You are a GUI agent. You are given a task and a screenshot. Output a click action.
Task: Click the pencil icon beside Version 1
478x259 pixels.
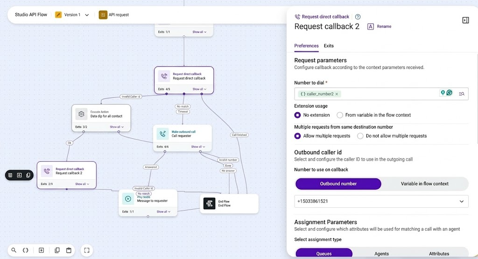[x=58, y=14]
